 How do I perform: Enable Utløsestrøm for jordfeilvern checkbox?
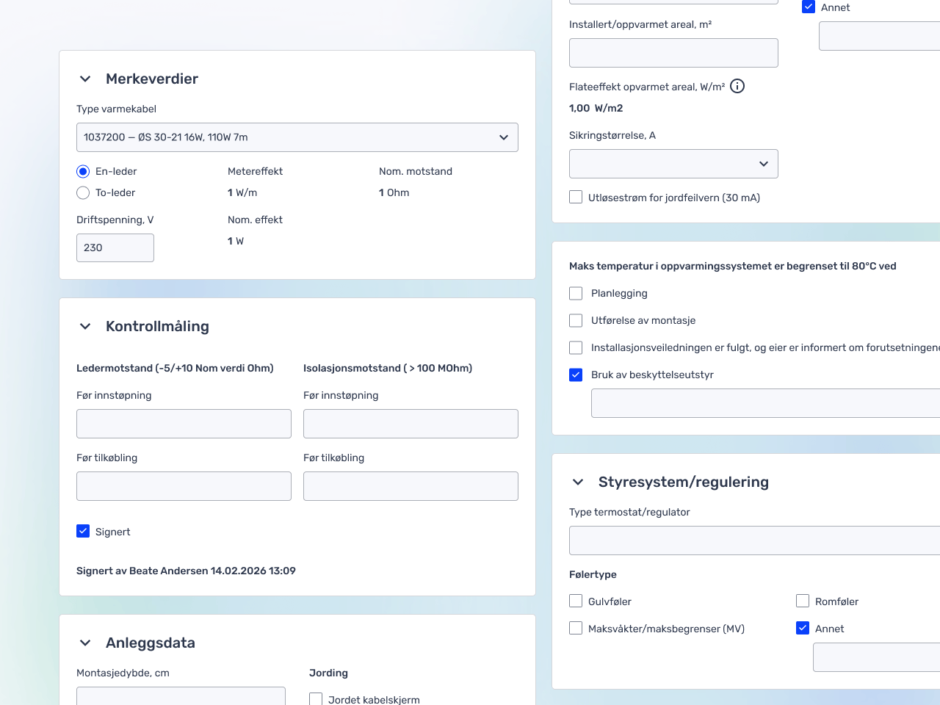coord(576,197)
